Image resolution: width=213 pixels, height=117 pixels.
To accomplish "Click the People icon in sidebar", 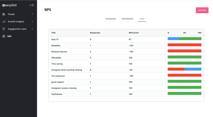I will pos(4,14).
